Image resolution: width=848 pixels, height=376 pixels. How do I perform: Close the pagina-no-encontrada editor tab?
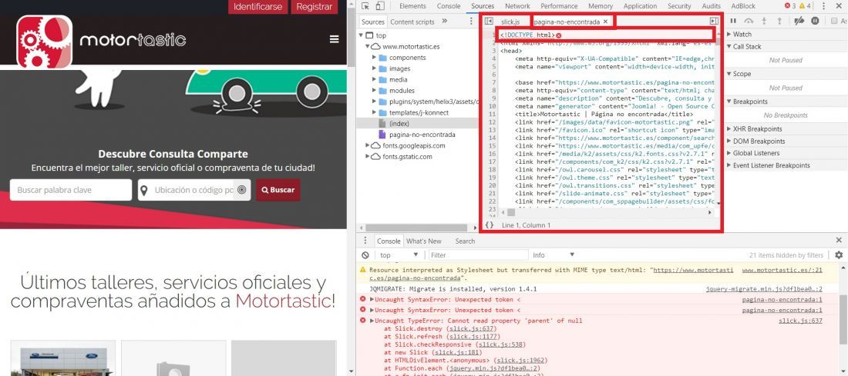pyautogui.click(x=606, y=22)
